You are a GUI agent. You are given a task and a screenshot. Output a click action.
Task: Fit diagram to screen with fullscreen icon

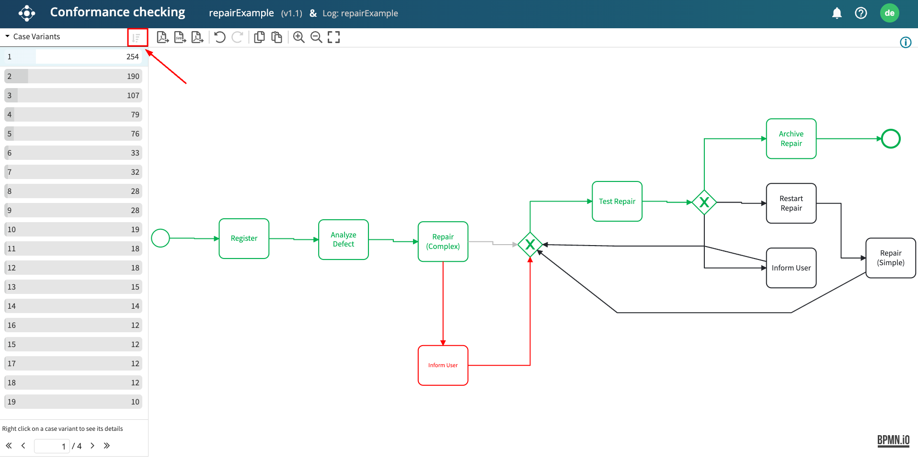[333, 37]
